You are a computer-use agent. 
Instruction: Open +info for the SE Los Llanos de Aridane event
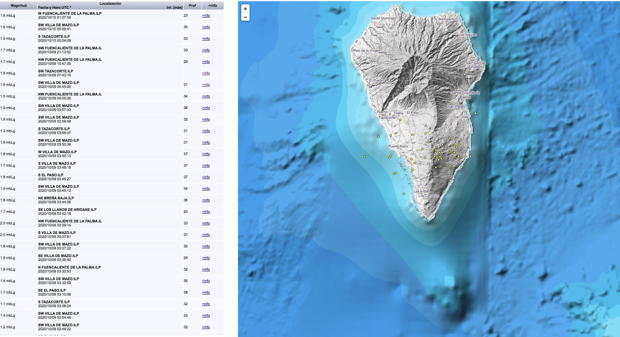coord(206,212)
